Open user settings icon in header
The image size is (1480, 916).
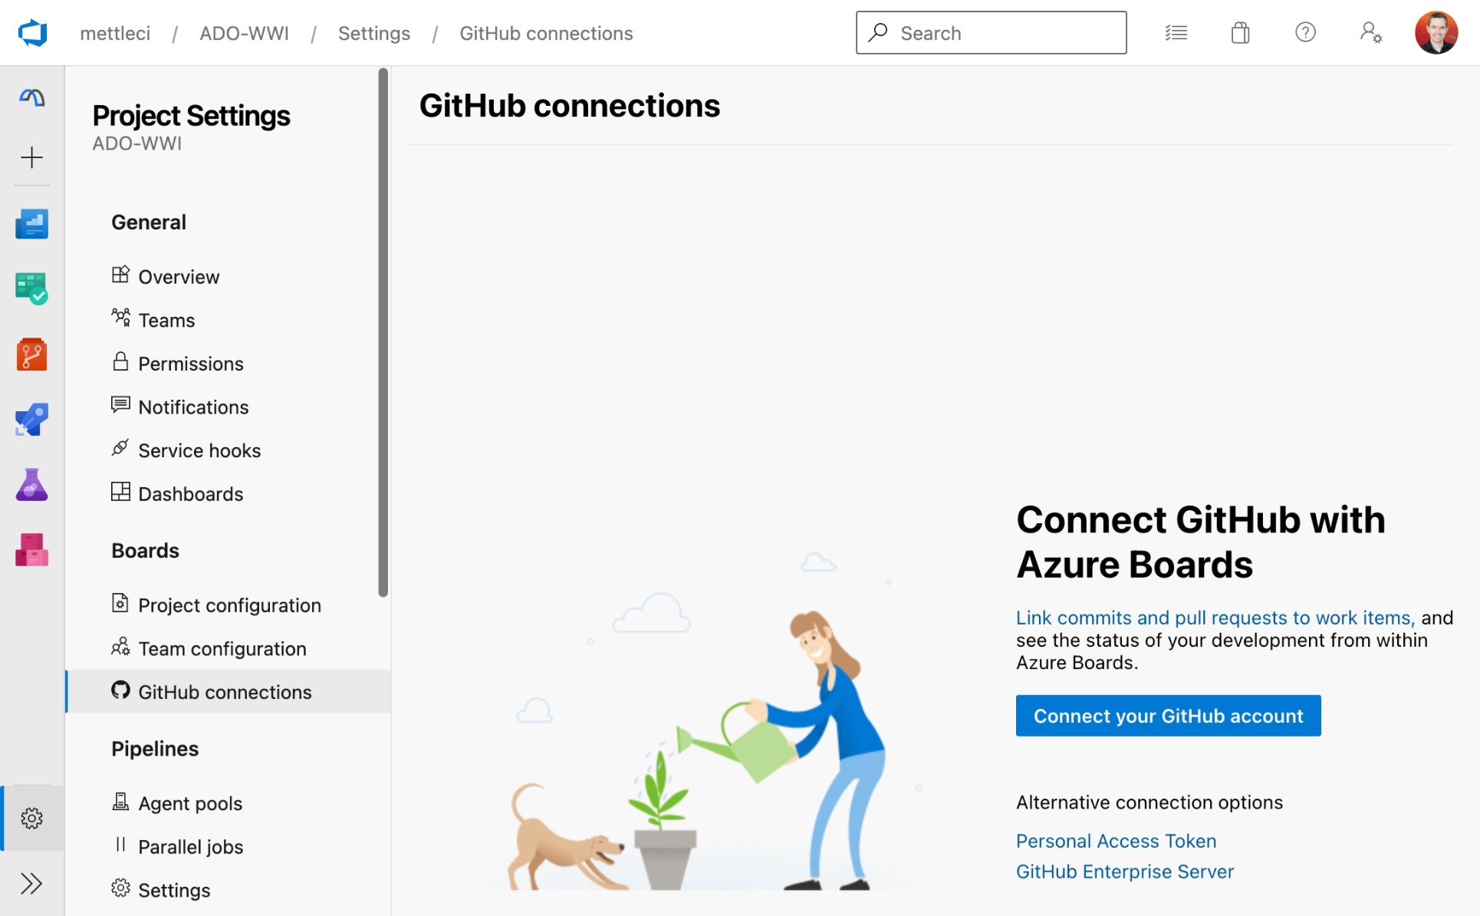(x=1370, y=33)
